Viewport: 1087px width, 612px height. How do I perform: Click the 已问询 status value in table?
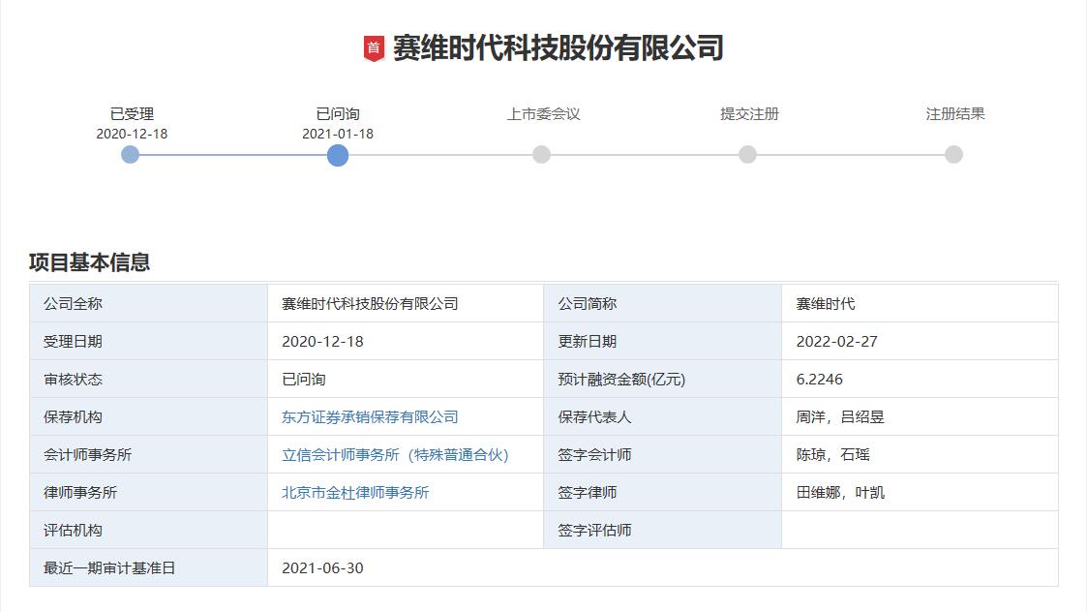304,380
